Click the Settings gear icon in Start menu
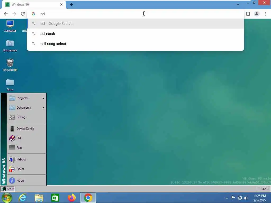The height and width of the screenshot is (203, 271). 12,117
